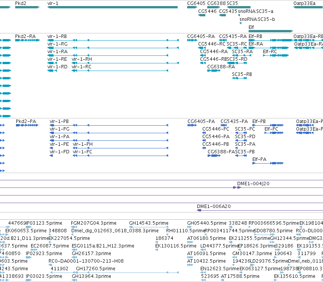Click the RH01110.5prime EST label
Viewport: 323px width, 282px height.
coord(186,231)
